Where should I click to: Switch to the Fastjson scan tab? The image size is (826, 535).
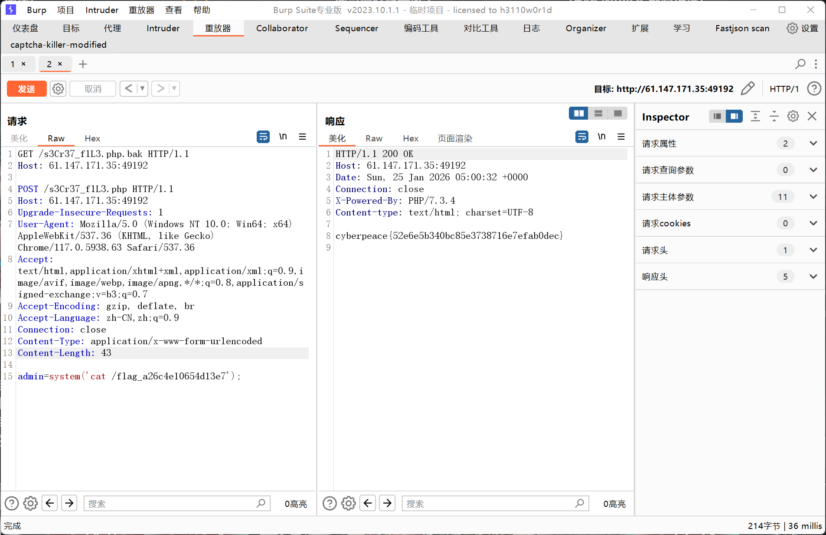(x=742, y=28)
